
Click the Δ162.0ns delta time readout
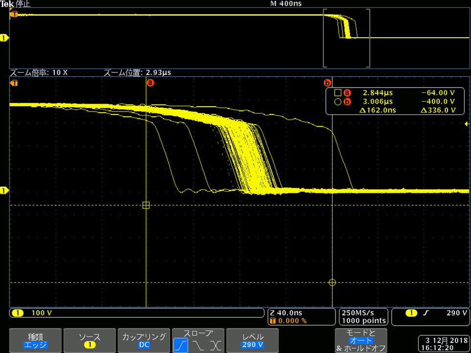point(377,110)
